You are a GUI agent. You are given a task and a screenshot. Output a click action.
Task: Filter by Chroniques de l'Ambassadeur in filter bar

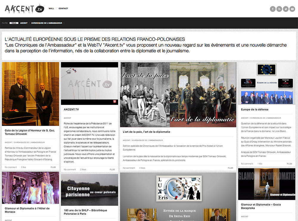[46, 23]
